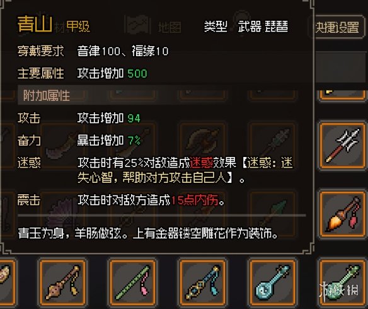This screenshot has width=368, height=309.
Task: Click the 武器 琵琶 type label
Action: click(263, 26)
